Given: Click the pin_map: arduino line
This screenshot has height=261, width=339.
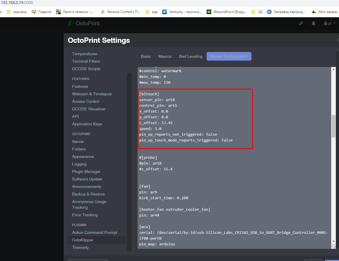Looking at the screenshot, I should (157, 244).
